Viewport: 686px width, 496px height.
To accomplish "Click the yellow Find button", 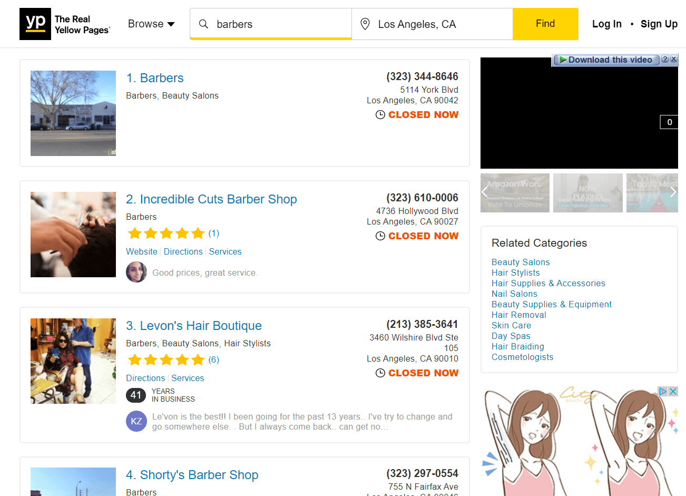I will 545,24.
